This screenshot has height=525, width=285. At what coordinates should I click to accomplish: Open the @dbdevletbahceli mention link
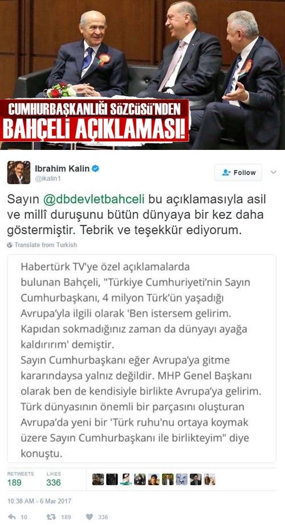(94, 199)
